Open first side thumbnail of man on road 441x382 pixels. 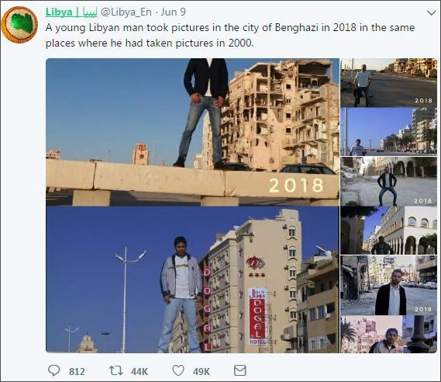[x=389, y=82]
